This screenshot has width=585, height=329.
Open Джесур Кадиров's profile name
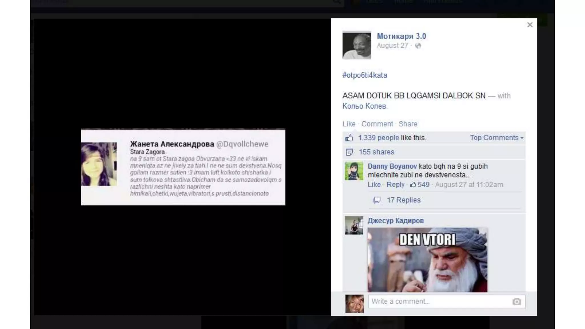(x=395, y=221)
